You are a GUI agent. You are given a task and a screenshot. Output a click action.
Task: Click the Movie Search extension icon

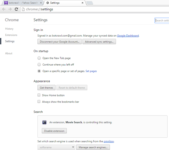pos(44,122)
